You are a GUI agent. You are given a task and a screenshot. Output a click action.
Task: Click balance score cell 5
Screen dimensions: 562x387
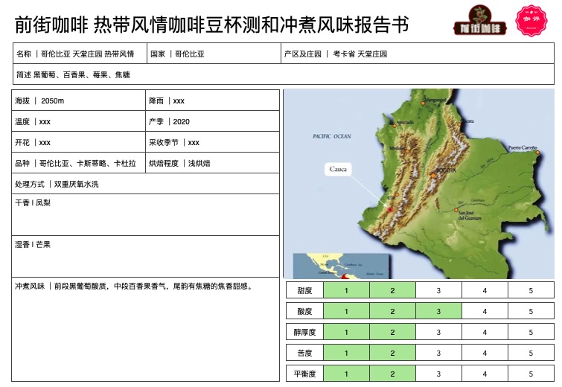(x=531, y=374)
